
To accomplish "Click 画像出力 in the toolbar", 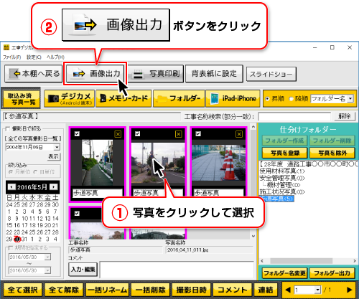I will (x=95, y=74).
